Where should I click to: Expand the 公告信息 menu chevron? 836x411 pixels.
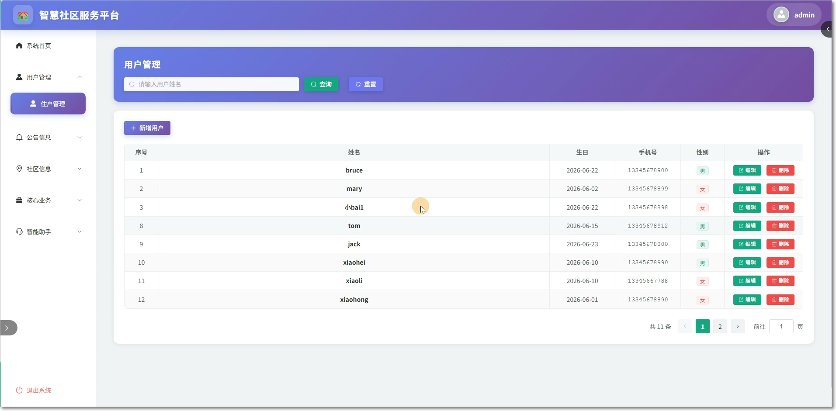pos(80,137)
